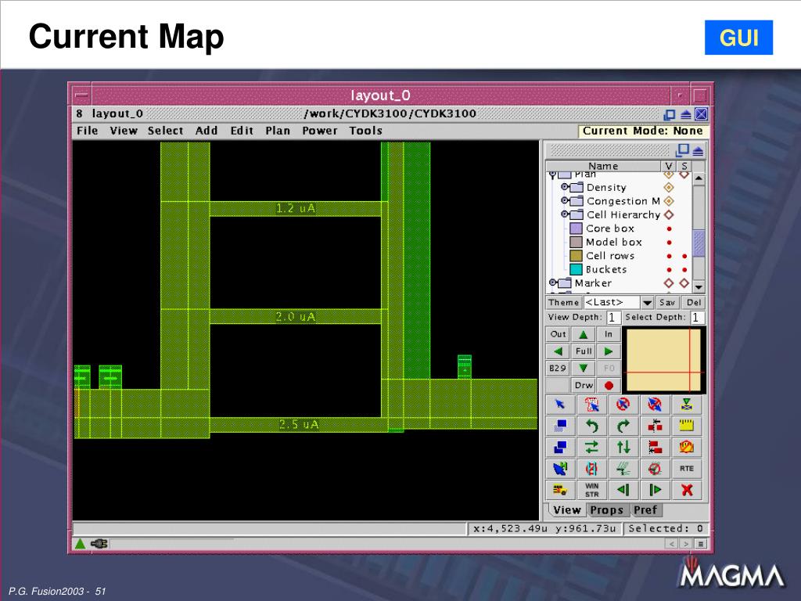801x601 pixels.
Task: Expand the Congestion M tree node
Action: [565, 200]
